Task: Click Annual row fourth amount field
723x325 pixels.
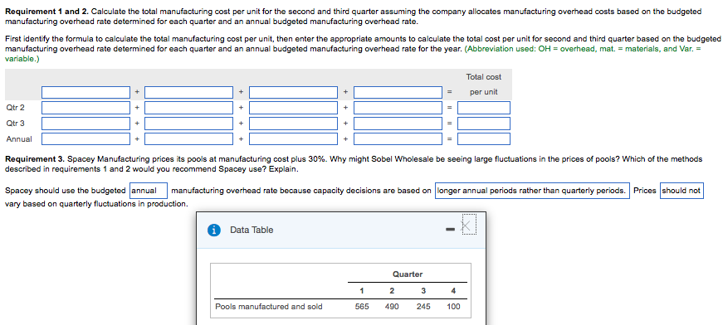Action: click(x=398, y=138)
